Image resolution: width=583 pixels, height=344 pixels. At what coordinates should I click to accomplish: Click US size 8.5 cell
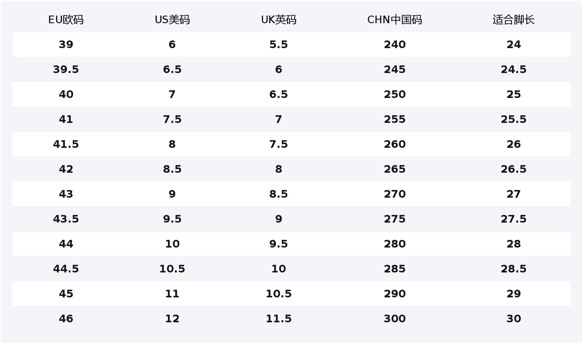172,169
